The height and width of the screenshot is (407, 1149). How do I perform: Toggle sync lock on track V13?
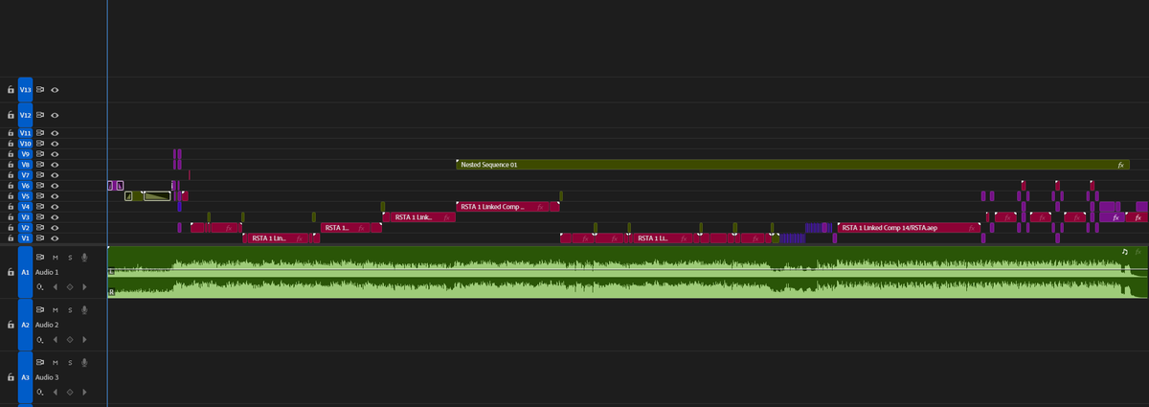point(41,90)
